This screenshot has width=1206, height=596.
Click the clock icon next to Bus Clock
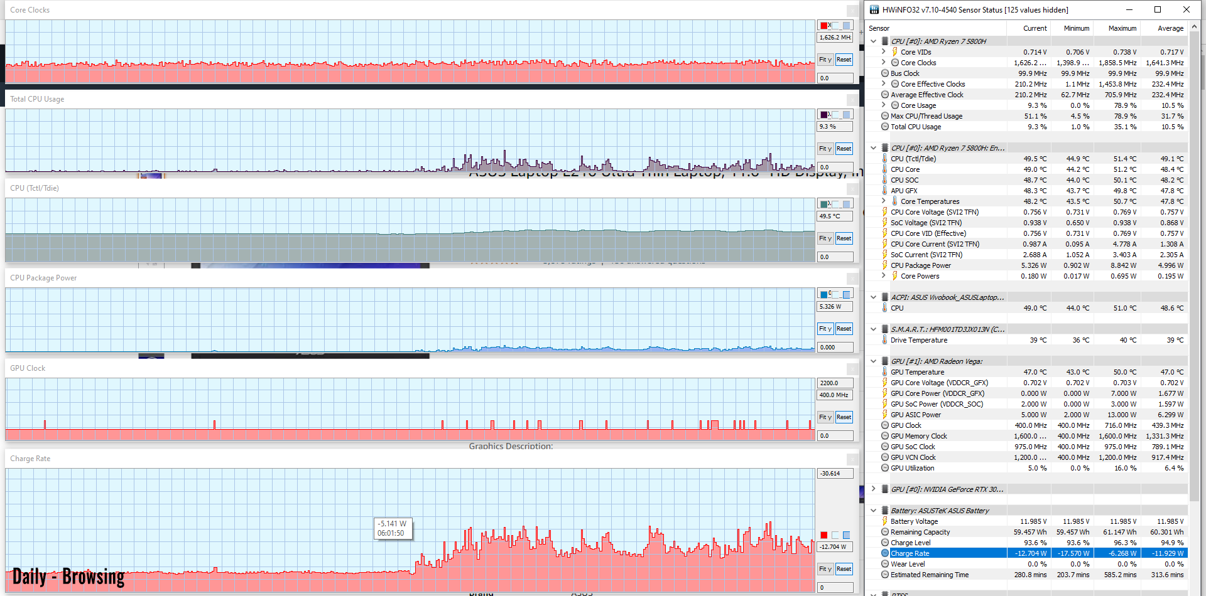[x=884, y=73]
